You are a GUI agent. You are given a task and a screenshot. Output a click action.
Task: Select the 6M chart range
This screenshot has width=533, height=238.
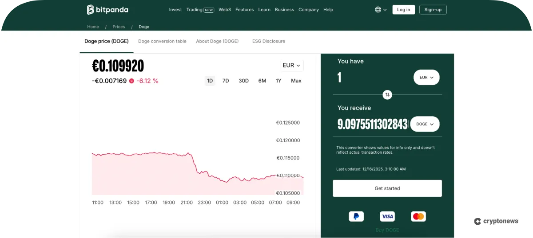tap(263, 81)
